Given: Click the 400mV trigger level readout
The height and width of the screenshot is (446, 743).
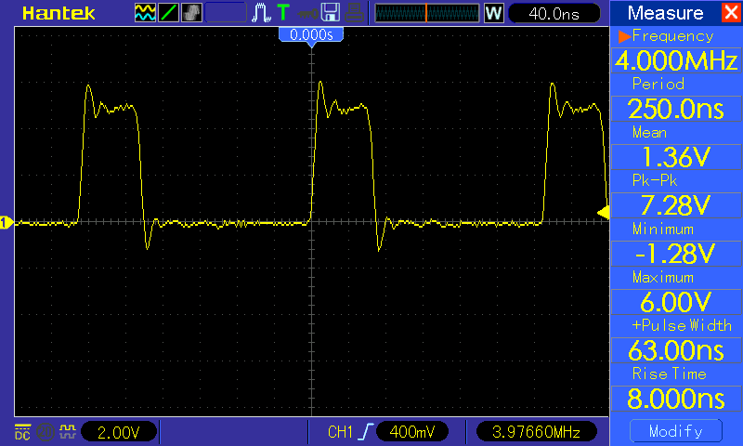Looking at the screenshot, I should pyautogui.click(x=411, y=432).
